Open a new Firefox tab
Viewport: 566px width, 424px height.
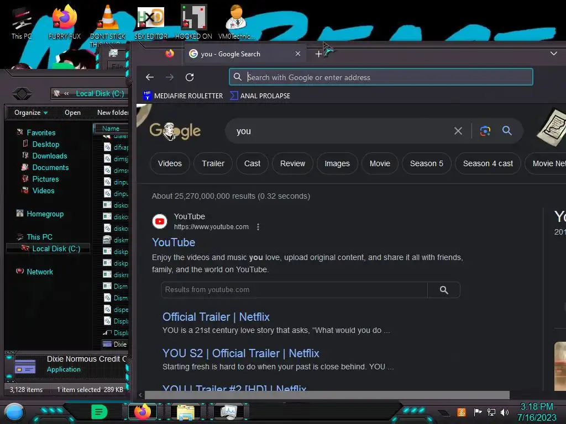pos(318,54)
